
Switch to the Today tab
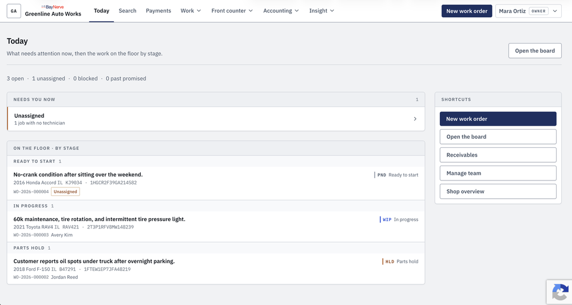tap(101, 11)
